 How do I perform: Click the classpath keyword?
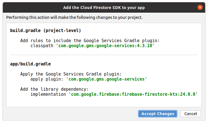[x=42, y=45]
